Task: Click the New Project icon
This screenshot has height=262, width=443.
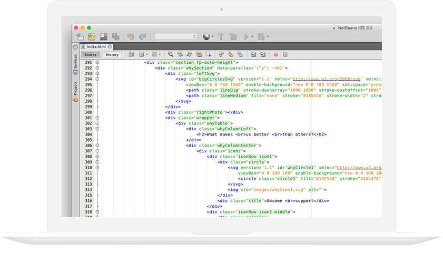Action: pyautogui.click(x=92, y=36)
